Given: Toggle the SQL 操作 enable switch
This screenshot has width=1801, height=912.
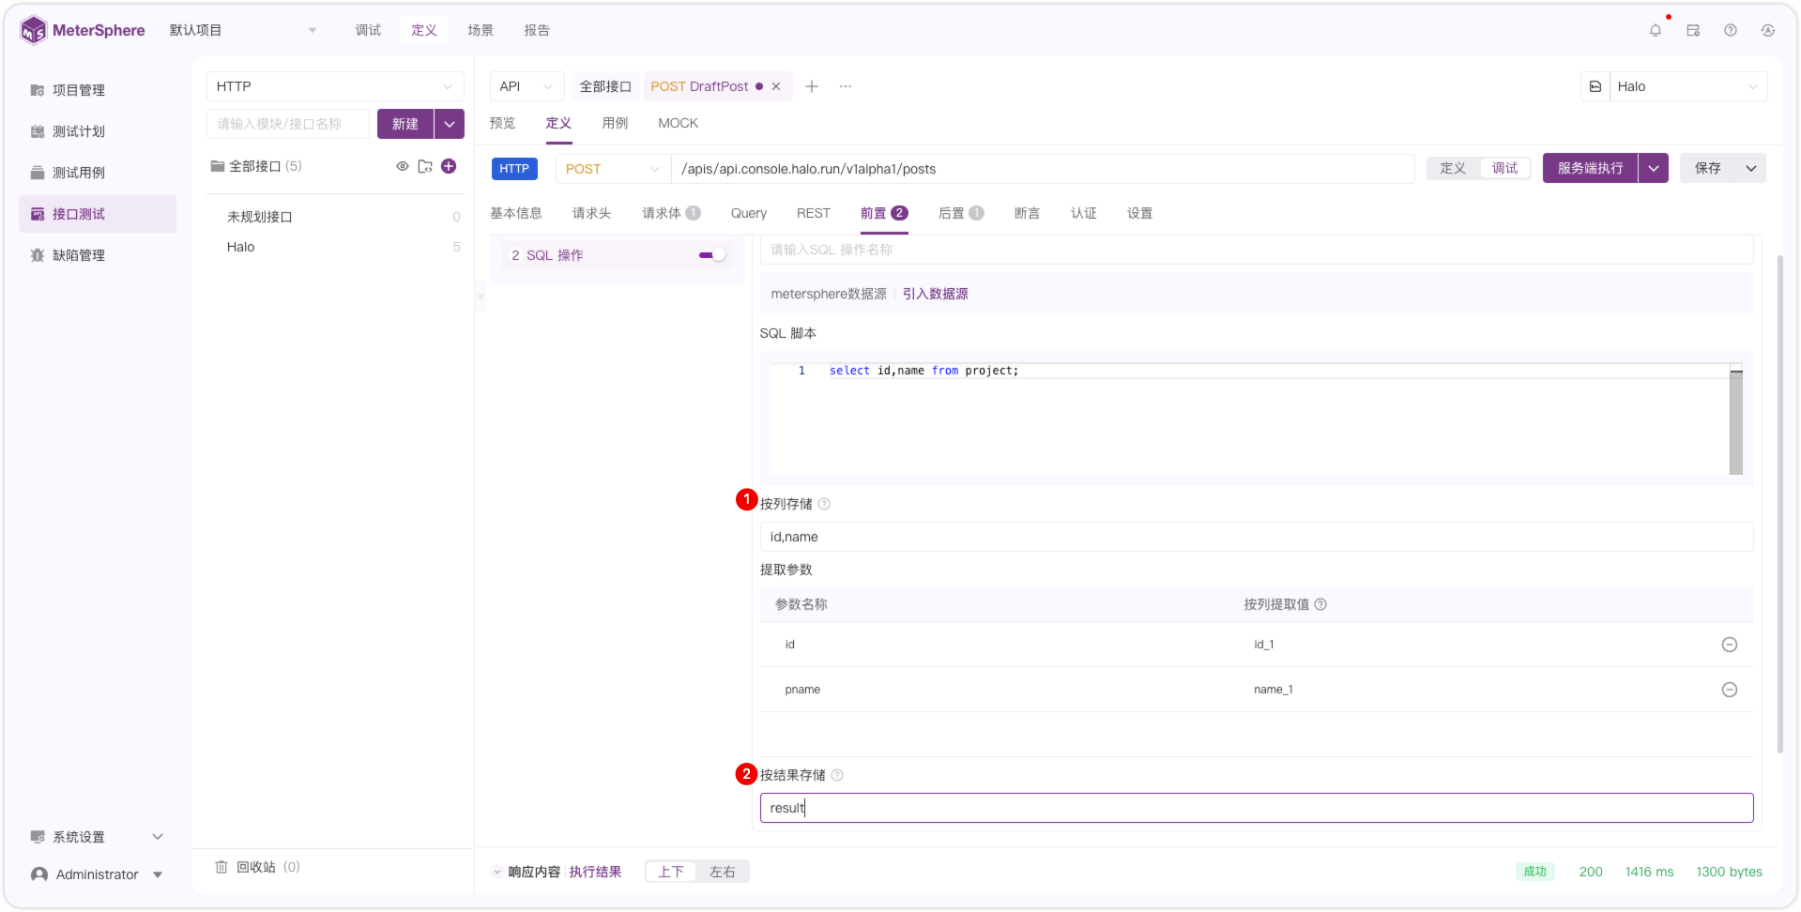Looking at the screenshot, I should [x=712, y=255].
